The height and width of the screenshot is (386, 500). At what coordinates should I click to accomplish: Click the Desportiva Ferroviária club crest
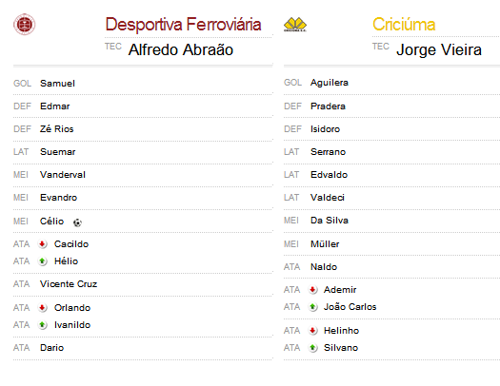click(x=24, y=24)
